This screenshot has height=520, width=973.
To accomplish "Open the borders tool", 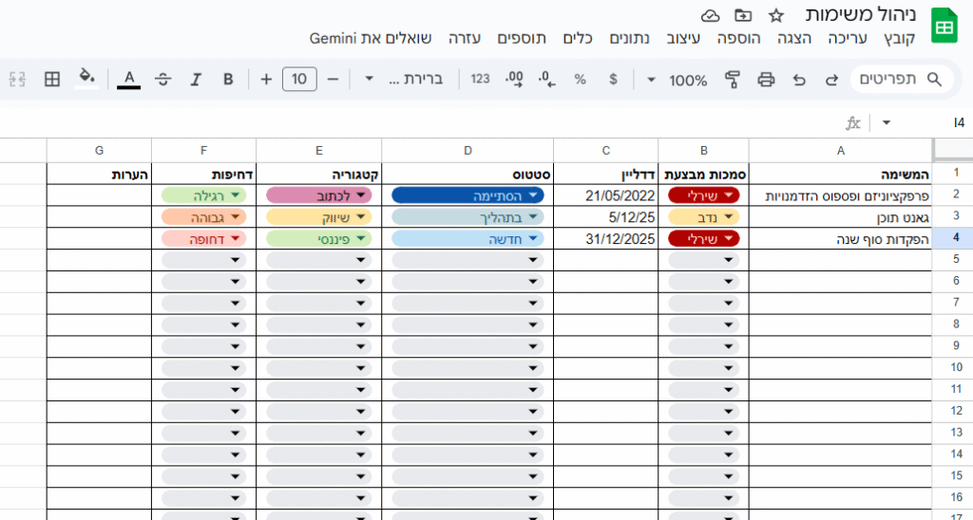I will click(52, 80).
